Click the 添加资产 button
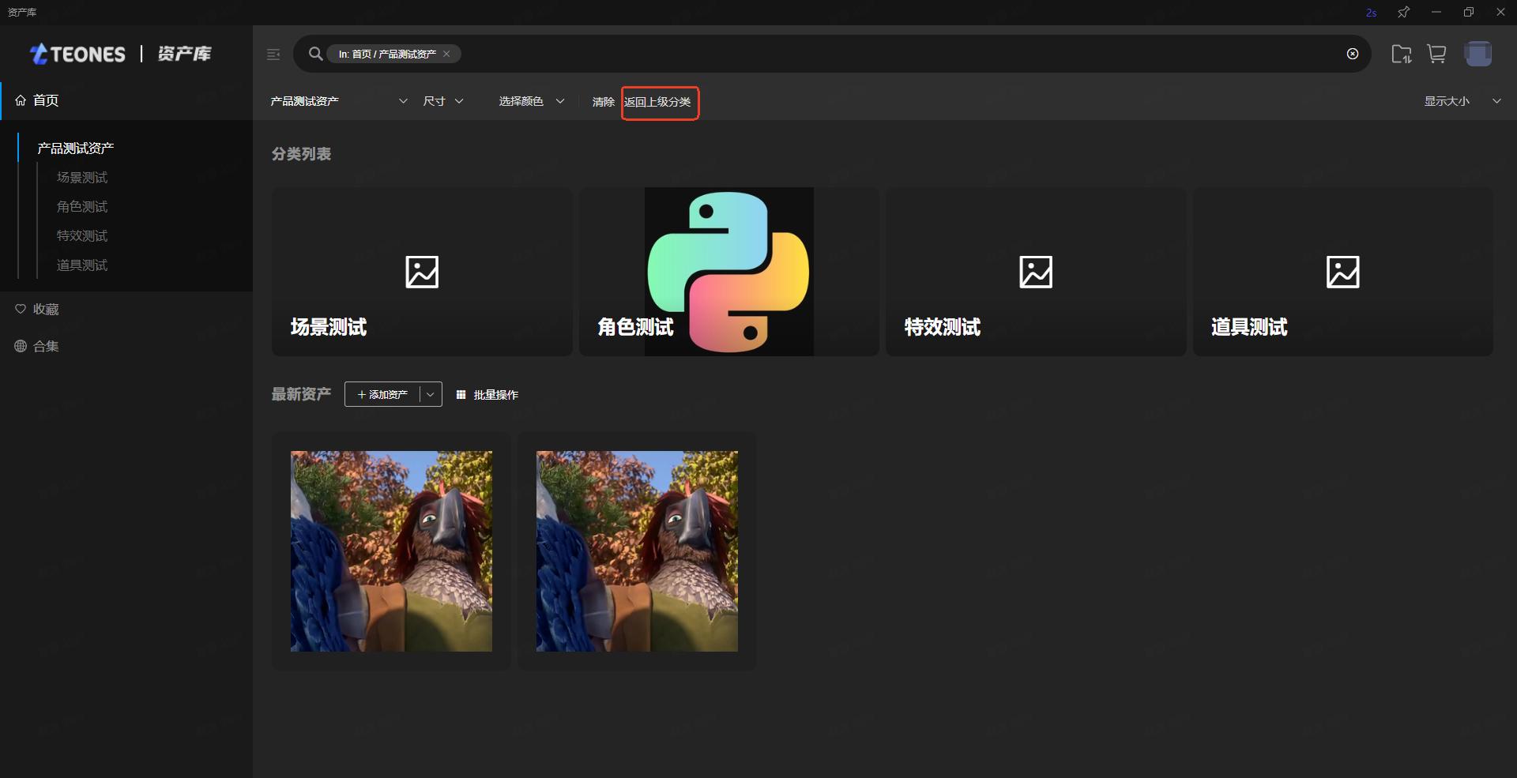Viewport: 1517px width, 778px height. coord(383,395)
